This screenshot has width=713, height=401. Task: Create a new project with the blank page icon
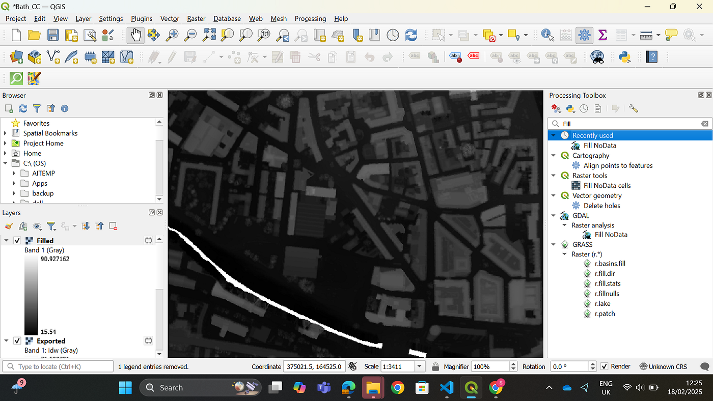[x=16, y=35]
